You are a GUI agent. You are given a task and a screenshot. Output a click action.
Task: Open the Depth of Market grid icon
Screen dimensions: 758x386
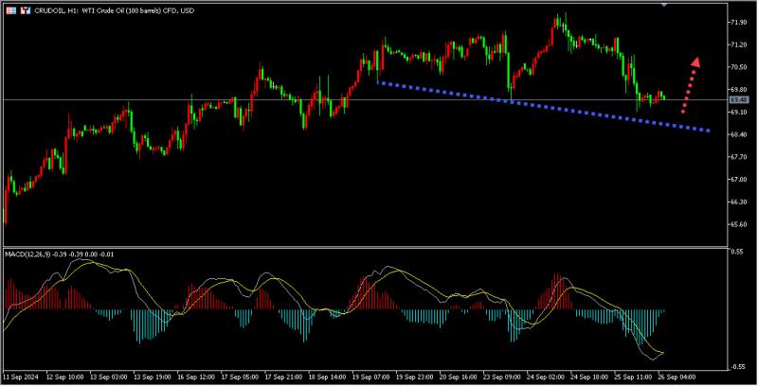11,10
